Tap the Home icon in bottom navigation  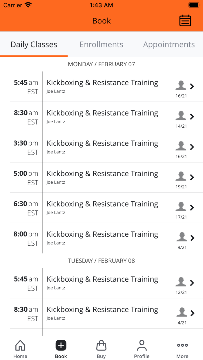[x=20, y=345]
